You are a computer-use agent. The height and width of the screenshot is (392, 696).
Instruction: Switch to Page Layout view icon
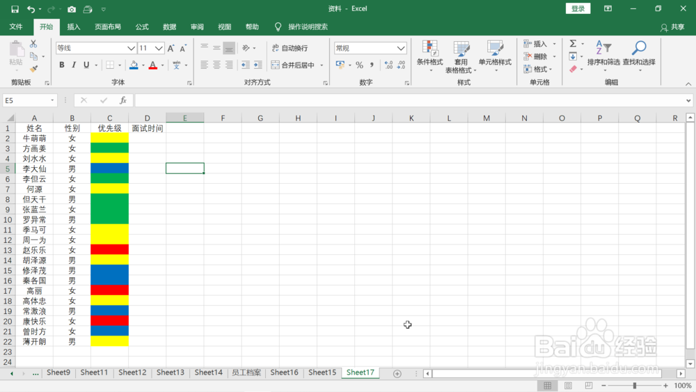pos(568,386)
